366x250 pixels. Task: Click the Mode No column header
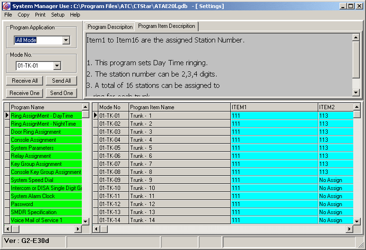coord(113,107)
